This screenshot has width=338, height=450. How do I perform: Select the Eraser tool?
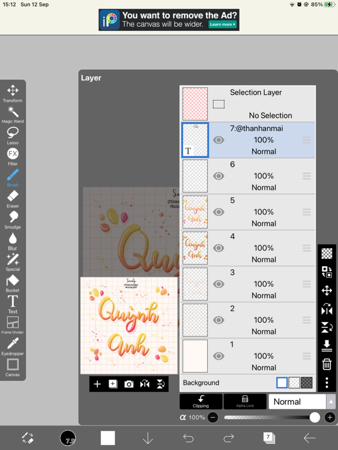pos(13,199)
